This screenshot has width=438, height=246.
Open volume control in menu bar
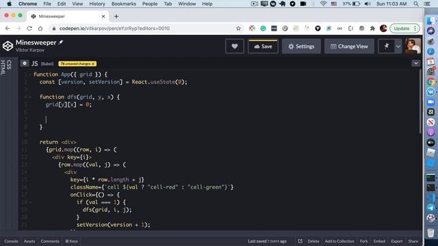coord(368,3)
